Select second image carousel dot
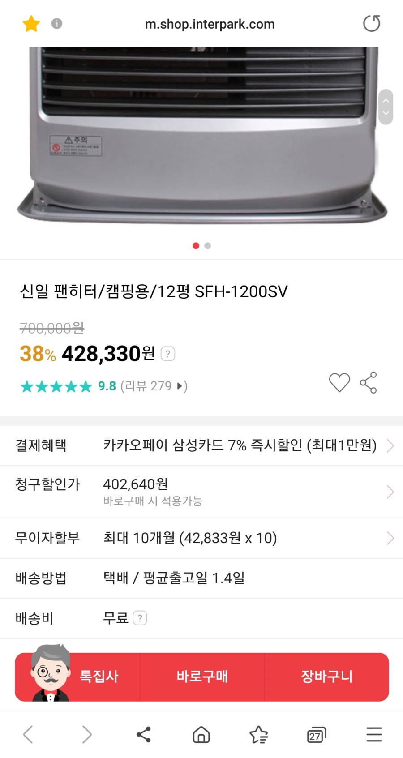 click(207, 246)
